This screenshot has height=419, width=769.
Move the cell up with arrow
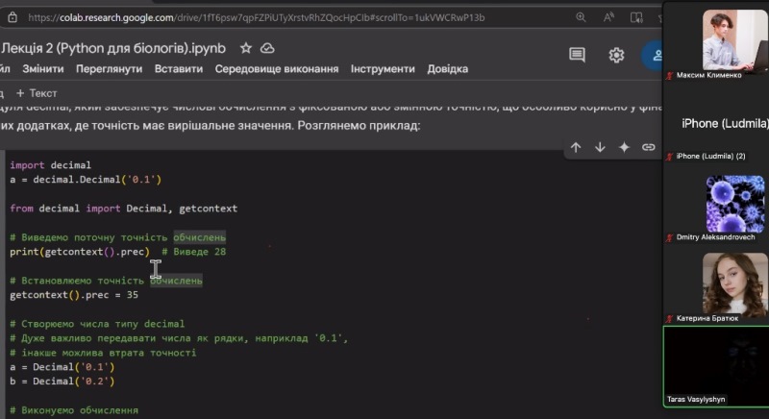click(x=576, y=147)
